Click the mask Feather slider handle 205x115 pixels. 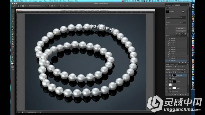pyautogui.click(x=167, y=24)
